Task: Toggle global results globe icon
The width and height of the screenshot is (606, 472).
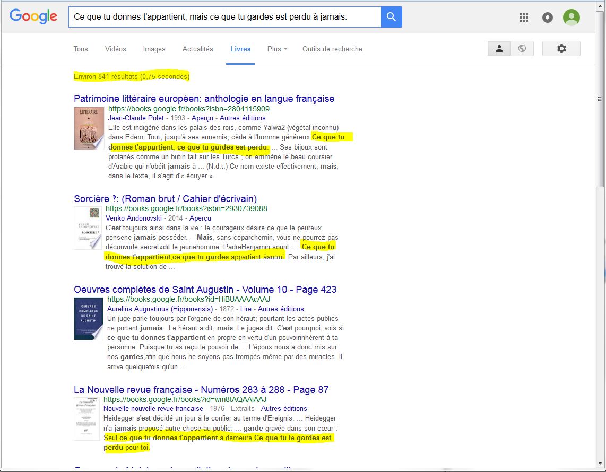Action: pyautogui.click(x=522, y=49)
